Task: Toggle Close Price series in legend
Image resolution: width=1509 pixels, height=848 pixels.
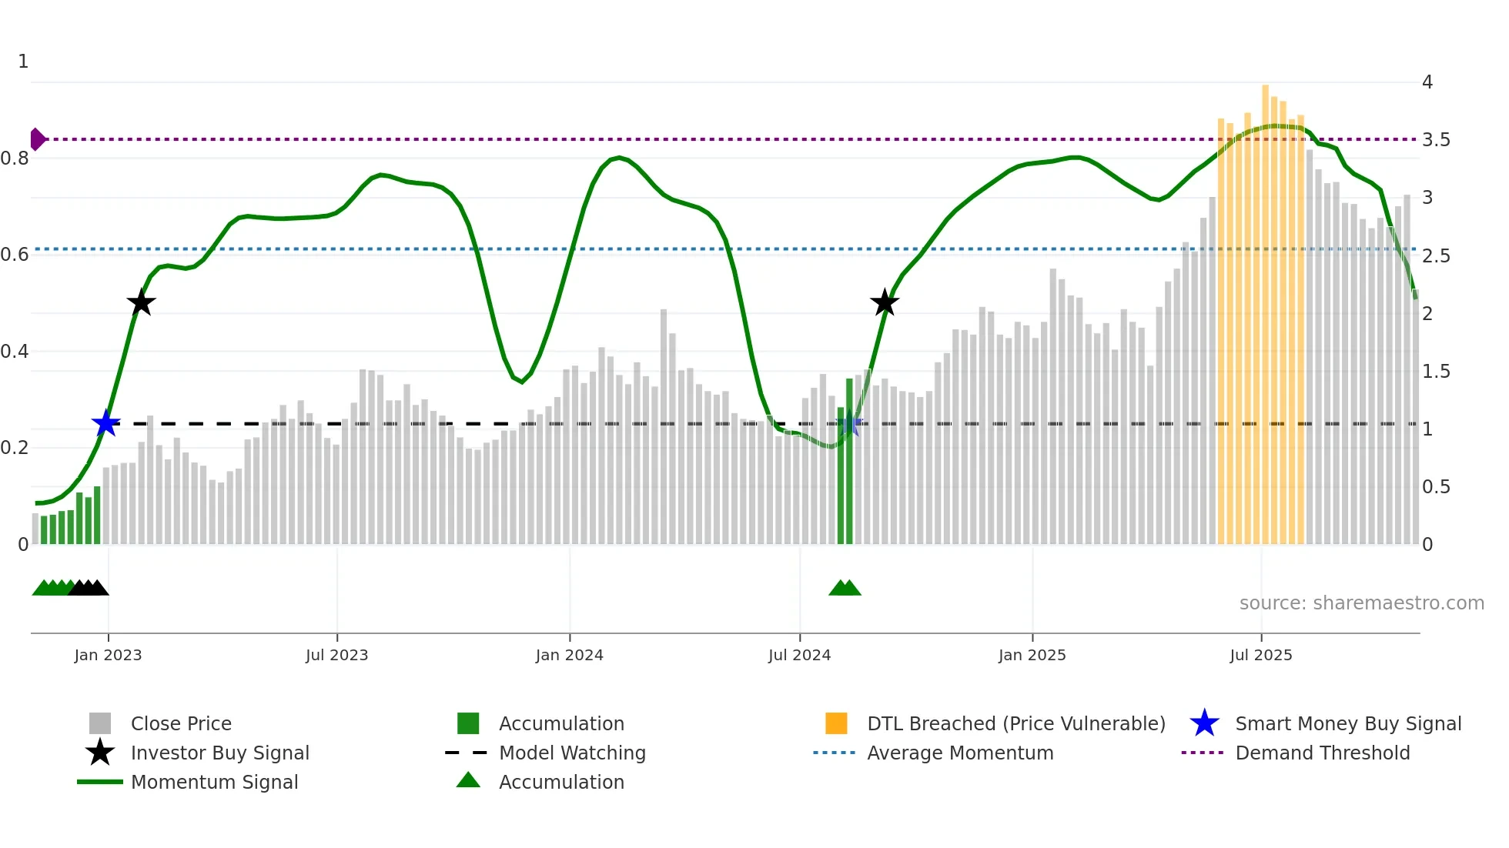Action: 181,723
